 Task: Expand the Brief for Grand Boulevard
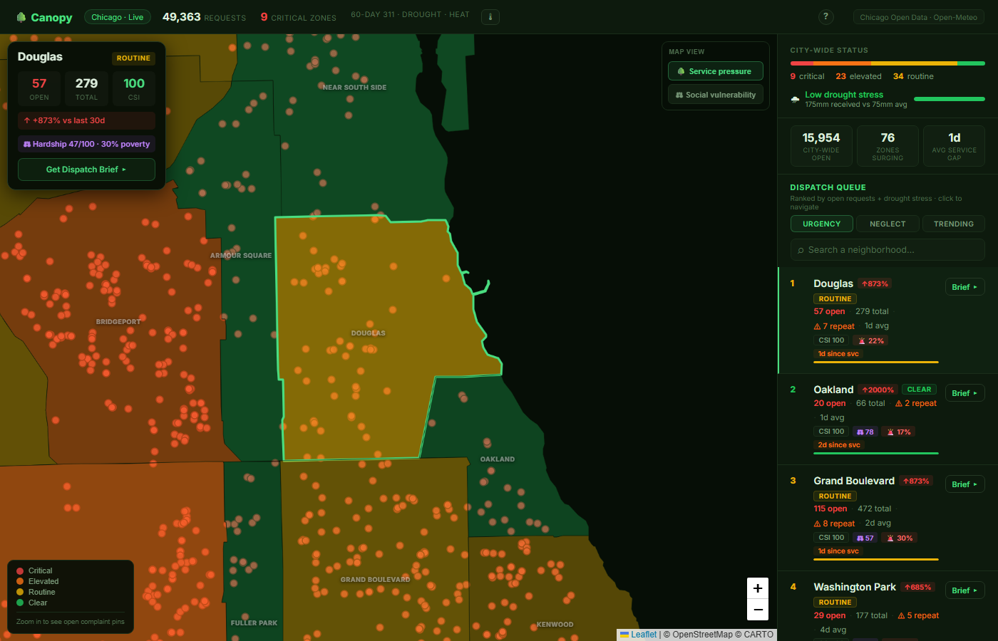(964, 484)
